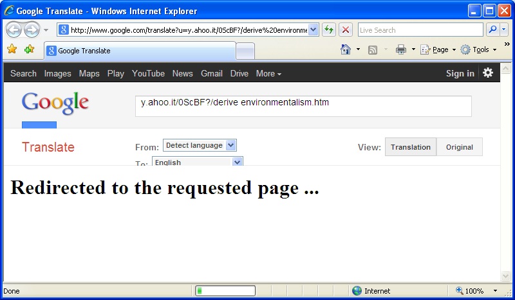
Task: Open the zoom level dropdown arrow
Action: 495,291
